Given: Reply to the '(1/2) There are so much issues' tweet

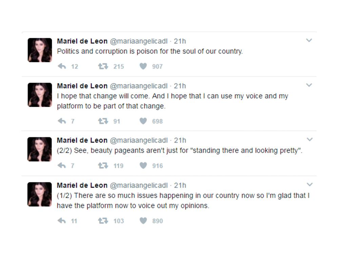Looking at the screenshot, I should click(x=62, y=221).
